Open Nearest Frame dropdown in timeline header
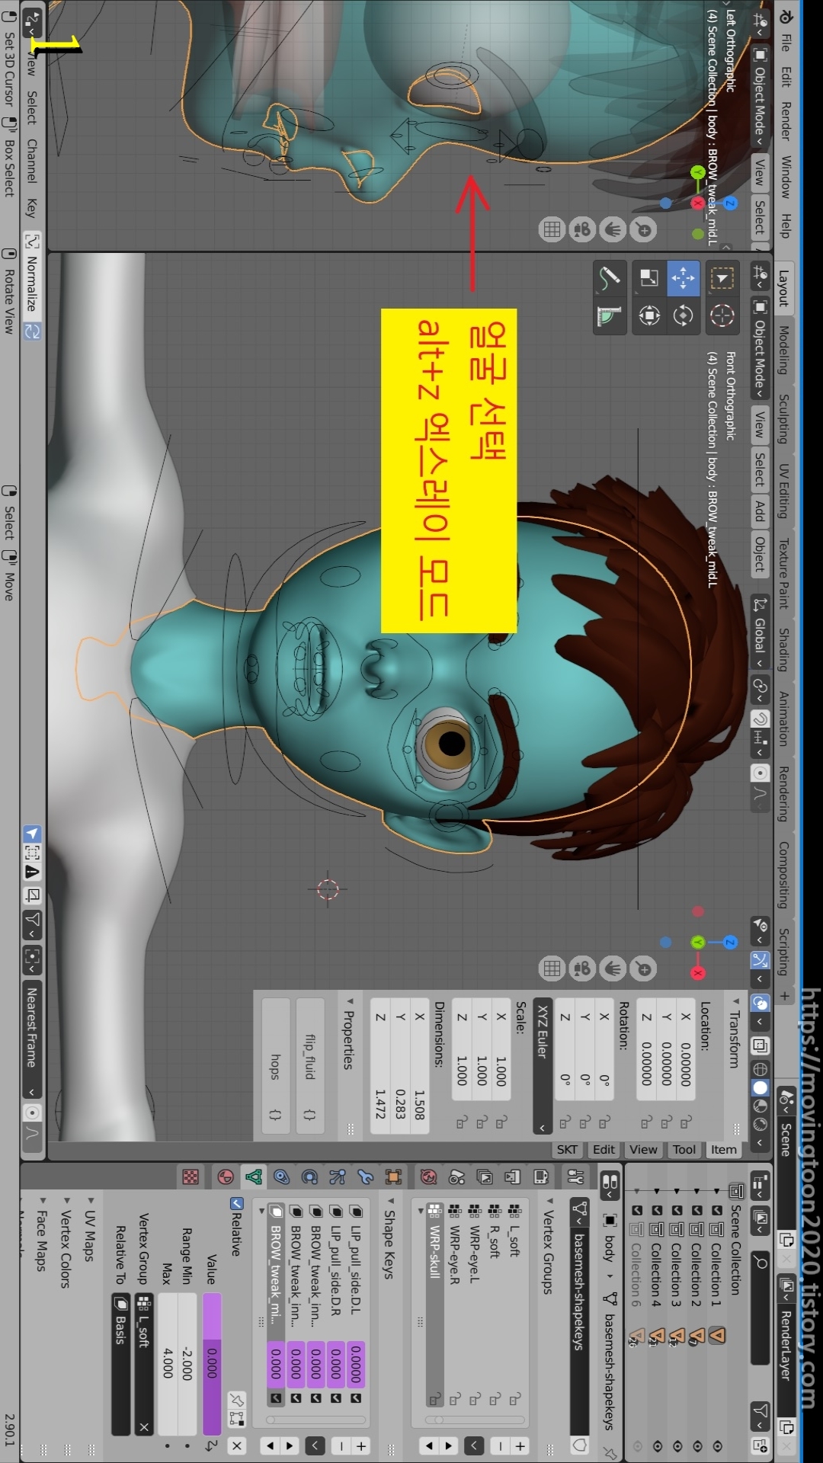 [31, 1041]
